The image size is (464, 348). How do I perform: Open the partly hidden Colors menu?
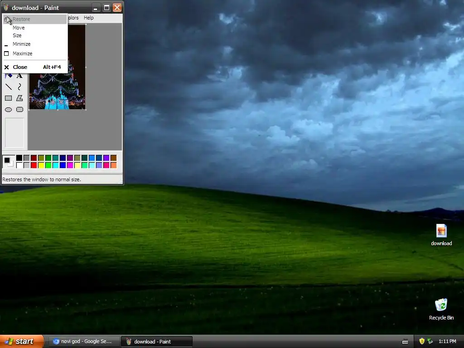click(x=73, y=18)
